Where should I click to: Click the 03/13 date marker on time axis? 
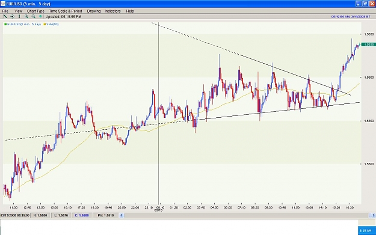(158, 210)
